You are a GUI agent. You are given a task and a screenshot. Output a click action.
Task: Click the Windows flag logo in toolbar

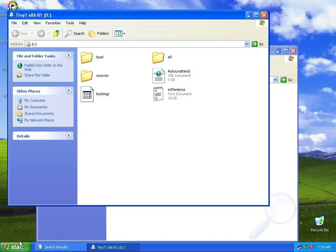coord(262,23)
